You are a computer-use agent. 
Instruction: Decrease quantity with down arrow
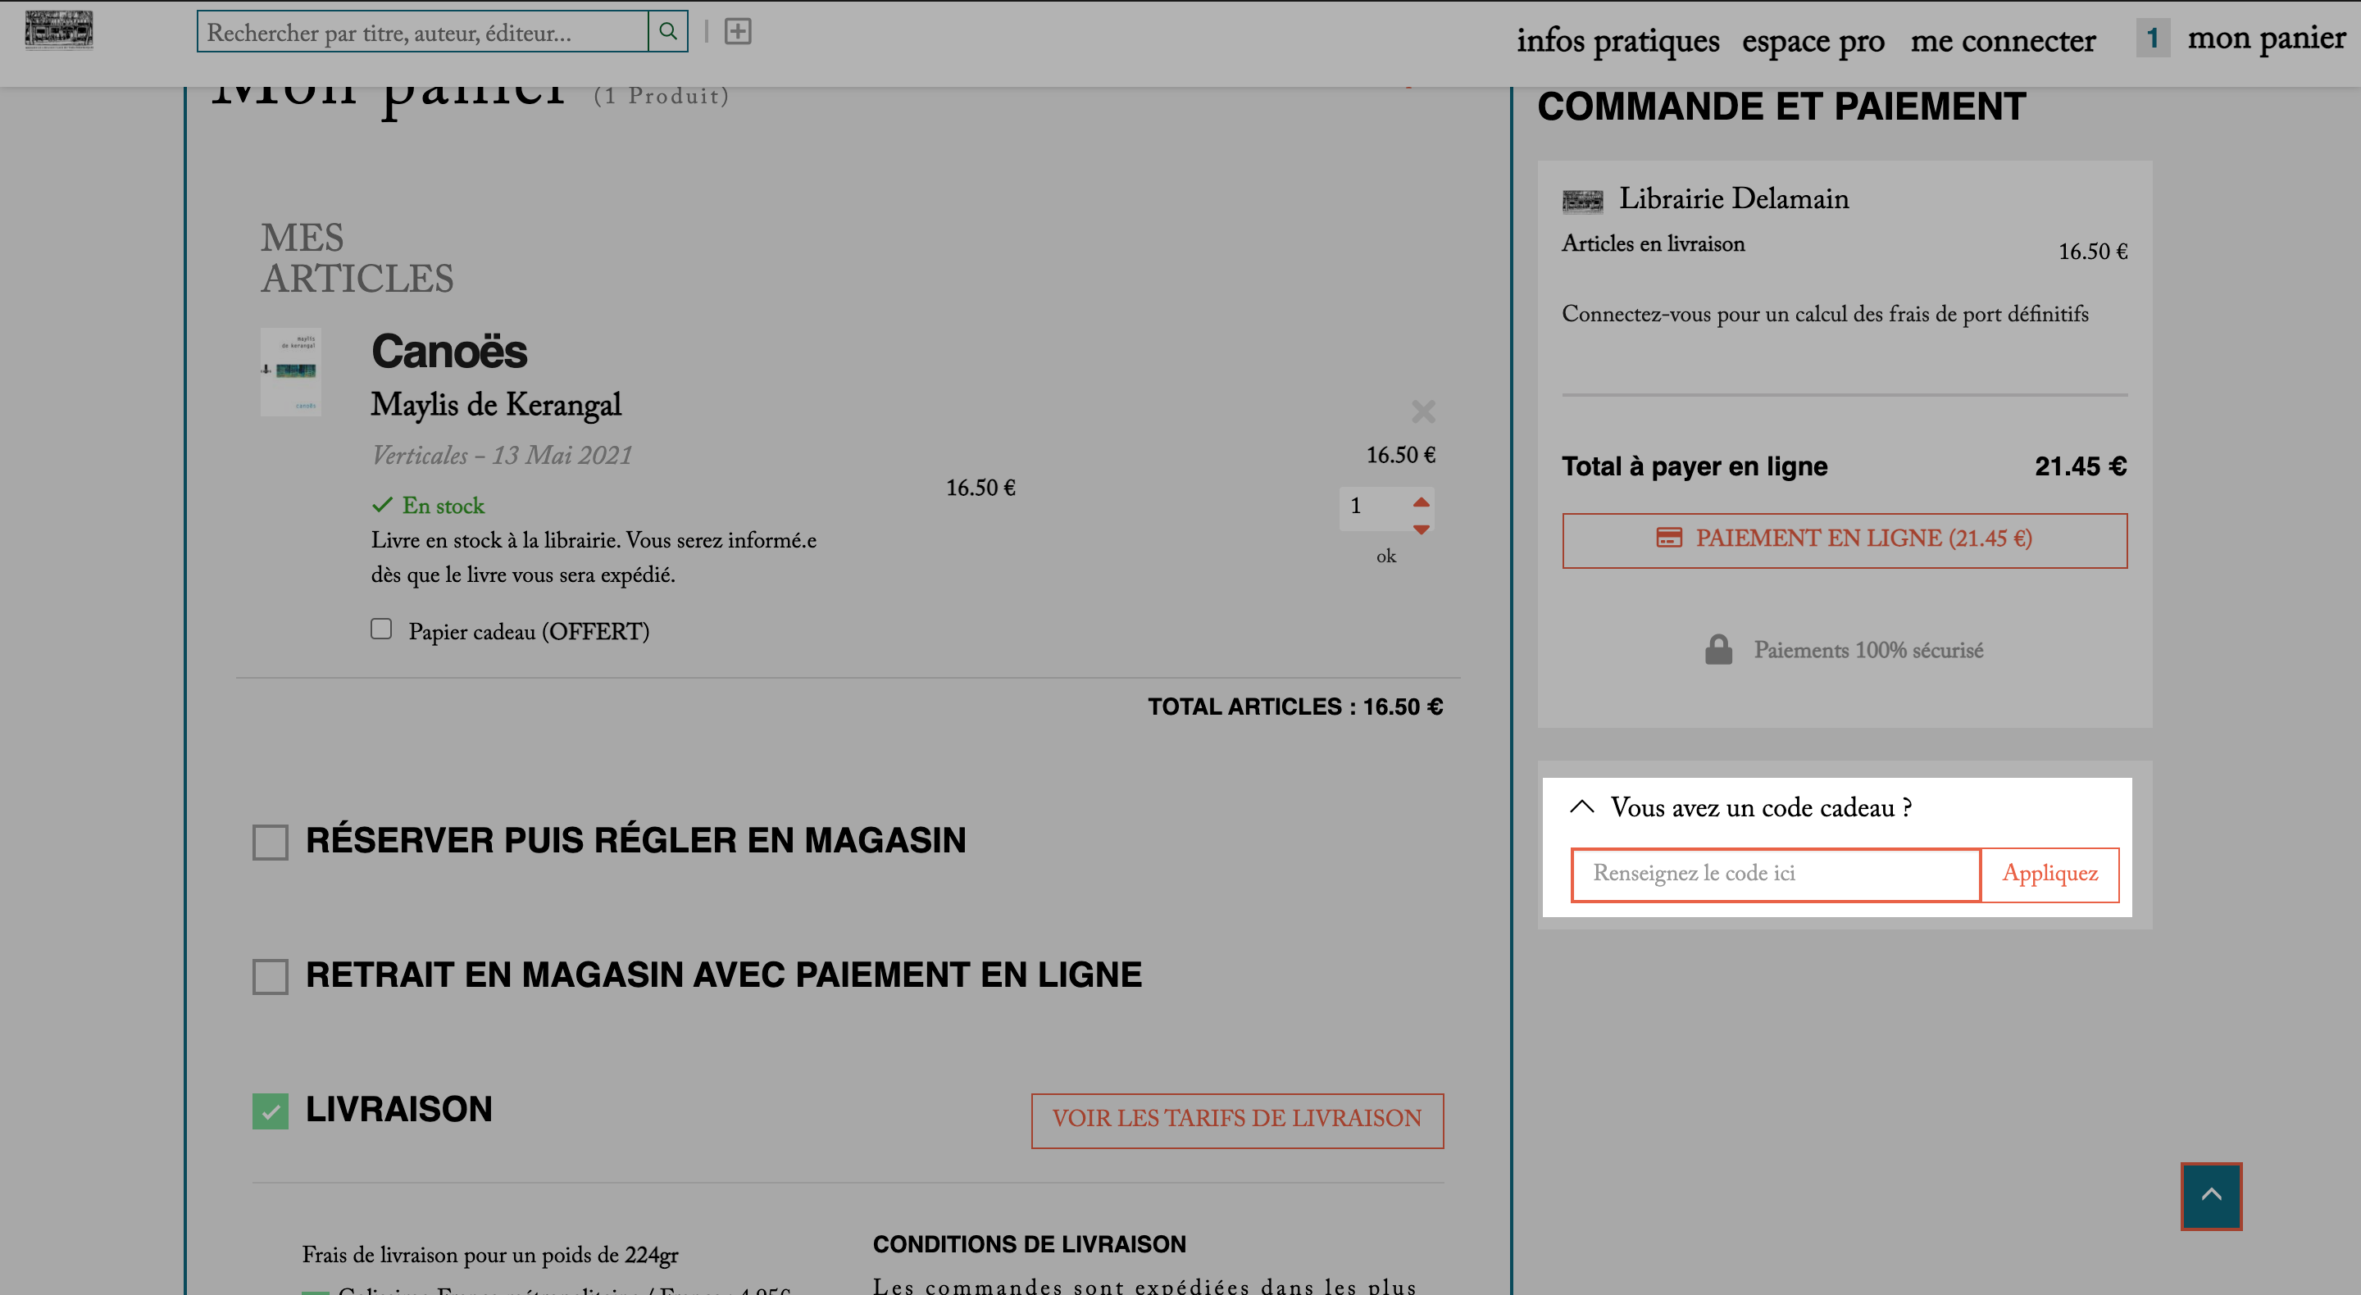point(1421,529)
